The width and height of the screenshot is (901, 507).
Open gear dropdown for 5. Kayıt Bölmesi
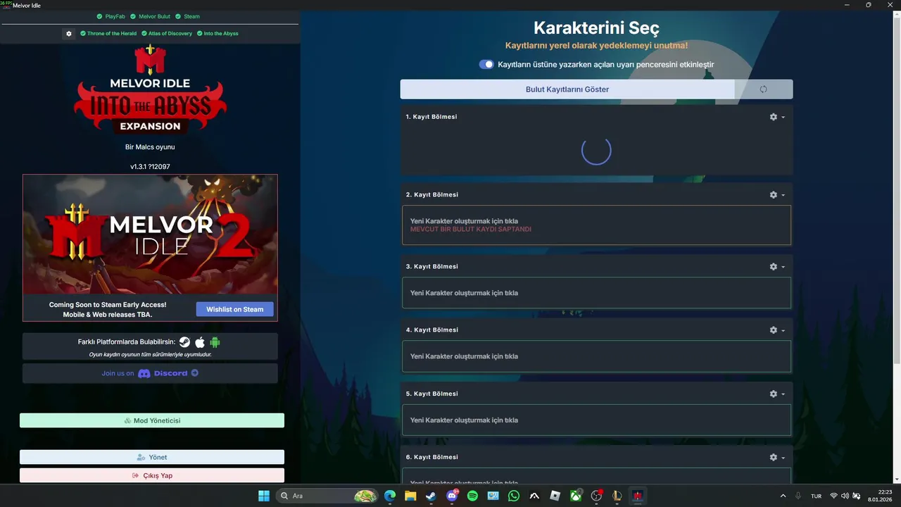point(777,394)
